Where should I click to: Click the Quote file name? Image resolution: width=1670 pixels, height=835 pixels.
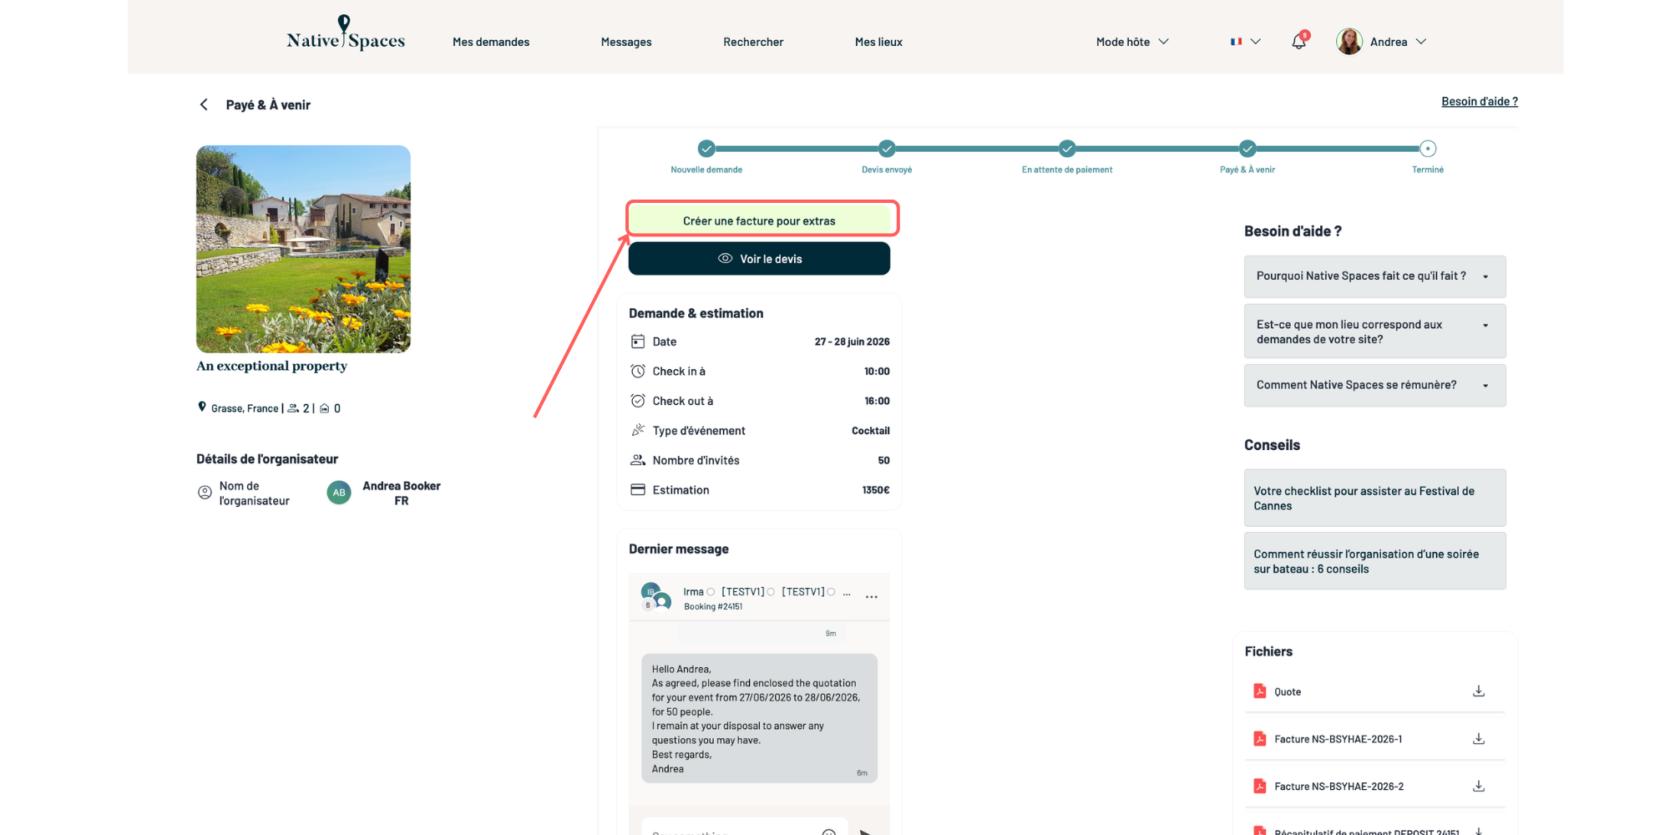click(x=1288, y=691)
